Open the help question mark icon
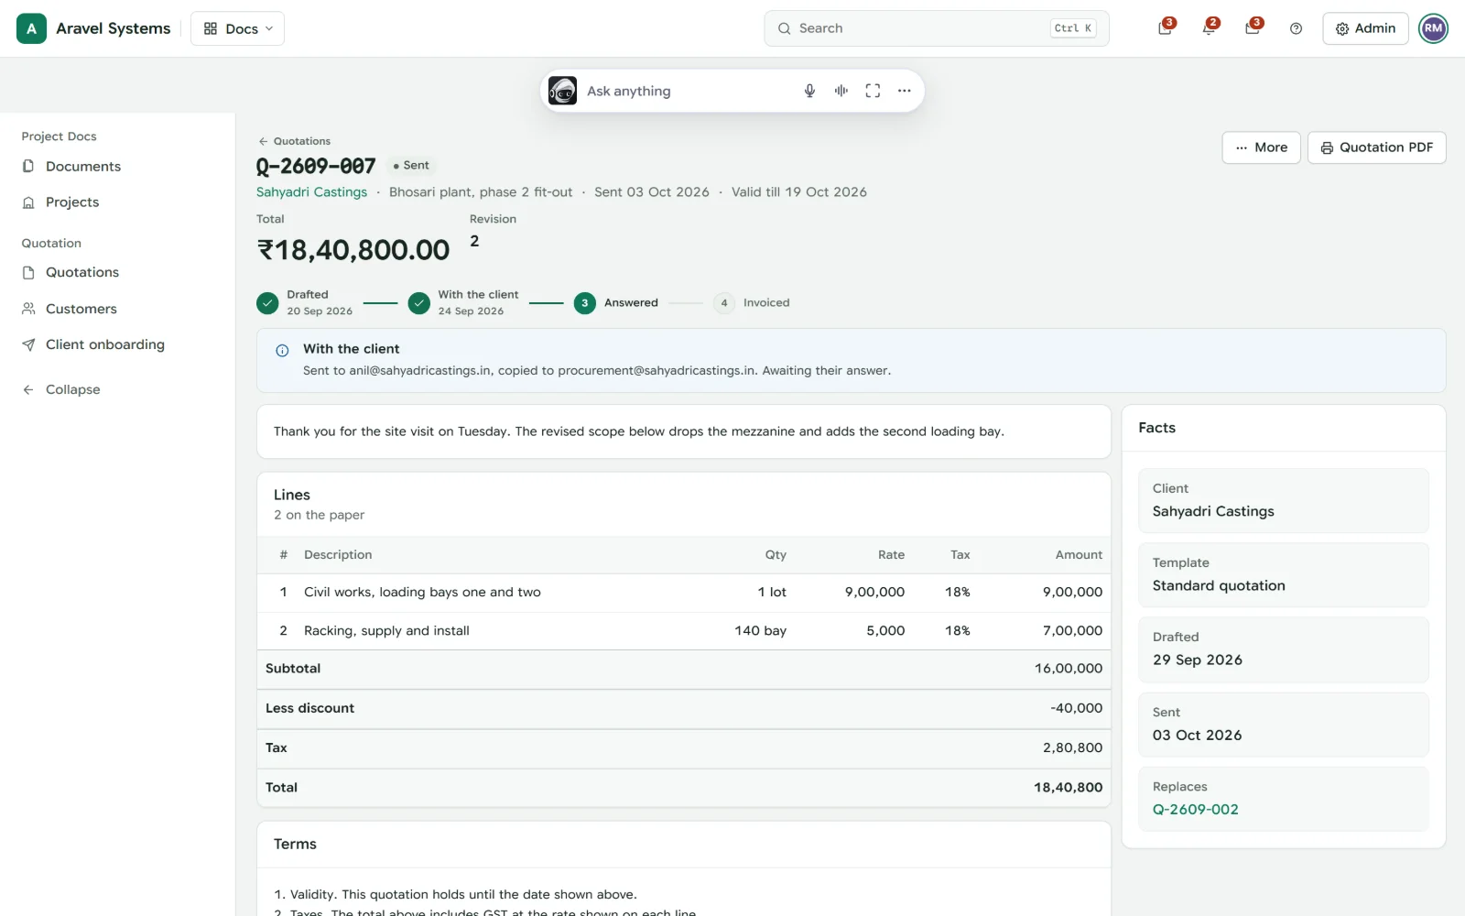 pyautogui.click(x=1296, y=28)
